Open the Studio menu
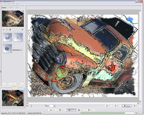Screen dimensions: 144x115 (13, 4)
